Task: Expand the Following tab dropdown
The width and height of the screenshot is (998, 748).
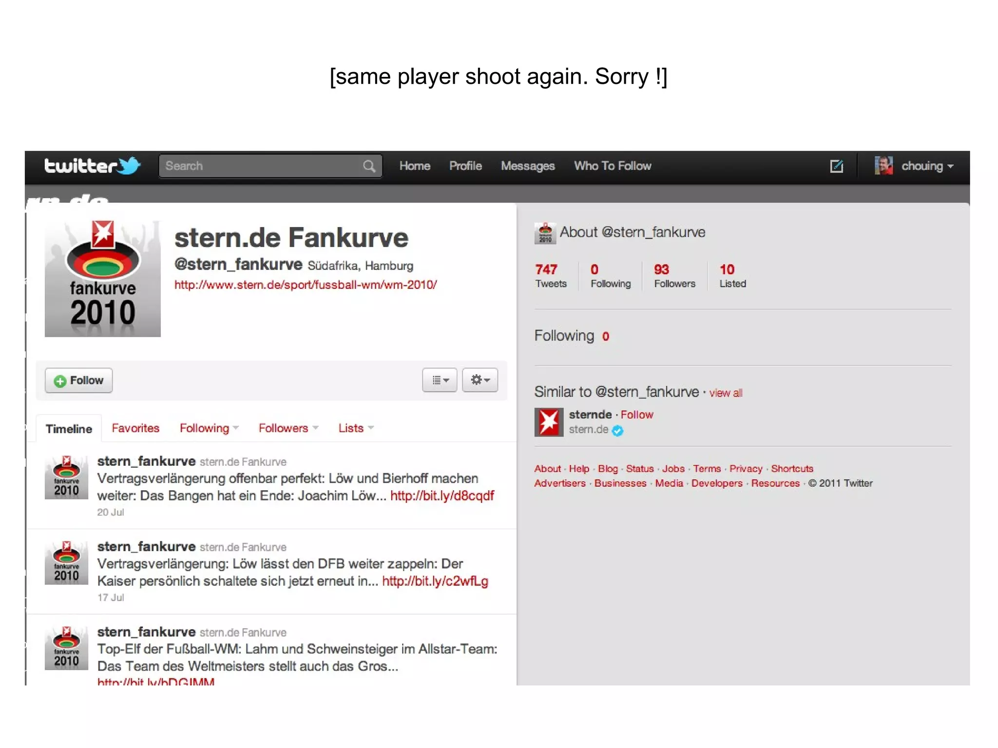Action: 209,428
